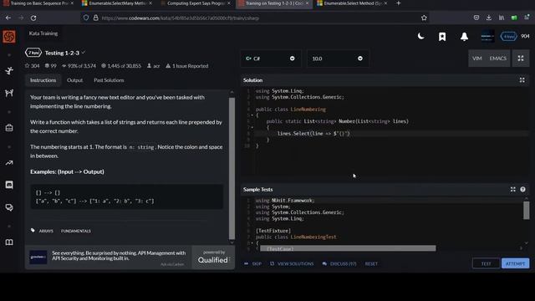
Task: Collapse the fold arrow in Sample Tests
Action: pos(252,243)
